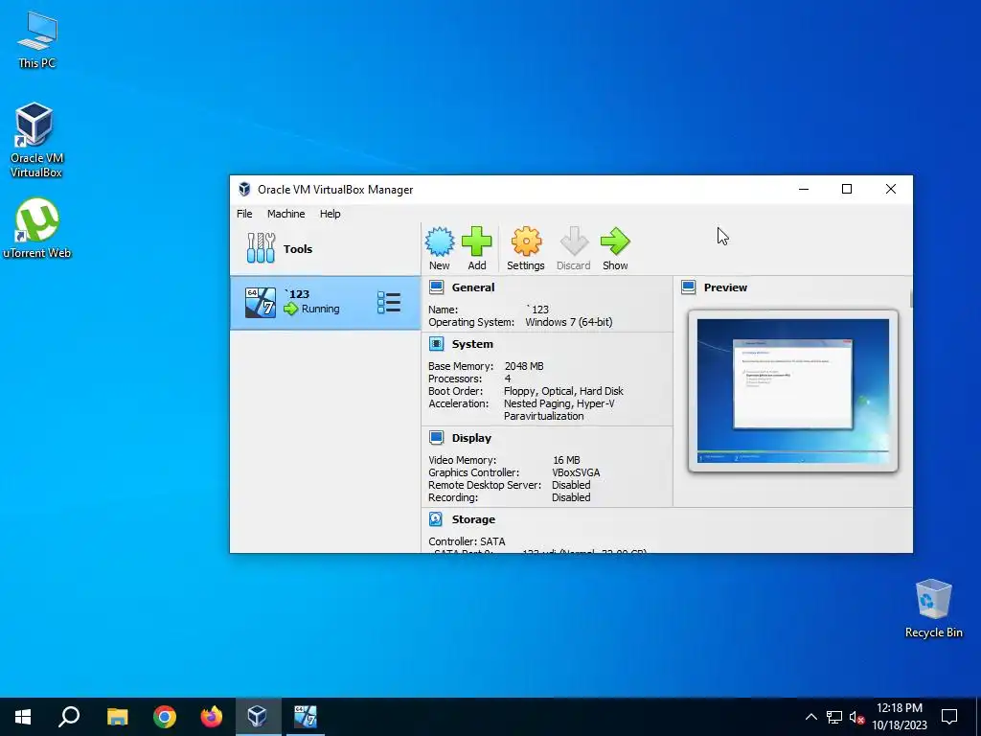
Task: Open the Windows Start menu
Action: tap(23, 717)
